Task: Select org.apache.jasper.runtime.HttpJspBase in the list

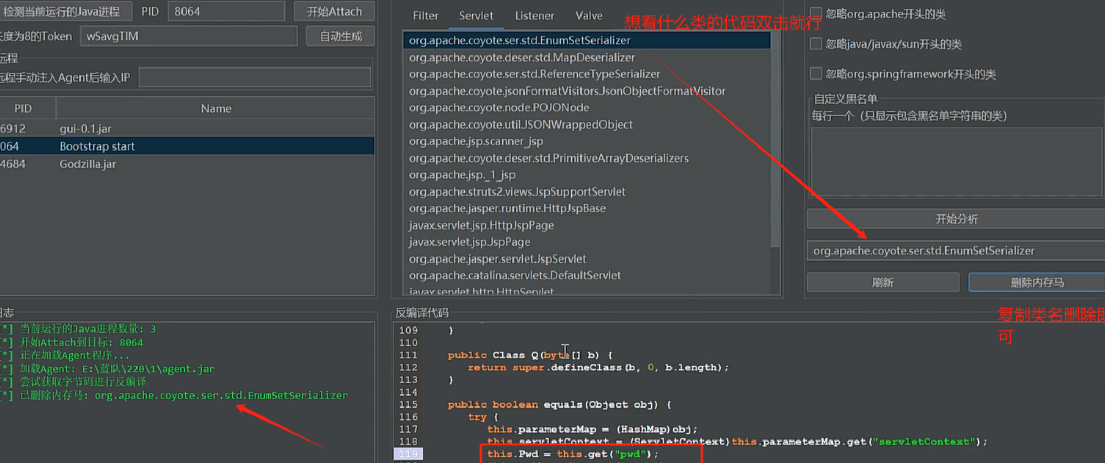Action: pyautogui.click(x=587, y=208)
